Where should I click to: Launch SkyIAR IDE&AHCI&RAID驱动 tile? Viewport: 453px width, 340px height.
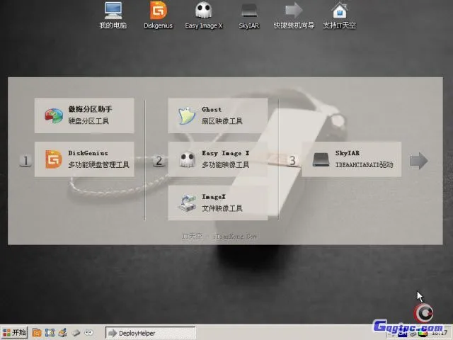(x=352, y=159)
